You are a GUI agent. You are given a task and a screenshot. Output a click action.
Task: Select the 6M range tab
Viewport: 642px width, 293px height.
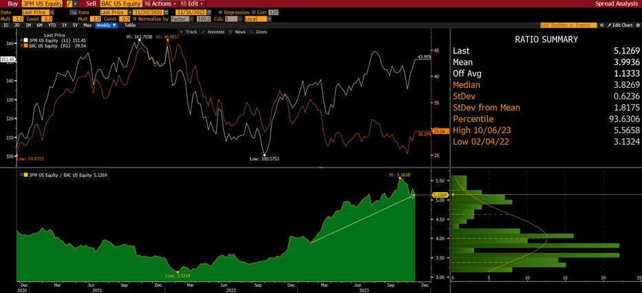(x=39, y=25)
